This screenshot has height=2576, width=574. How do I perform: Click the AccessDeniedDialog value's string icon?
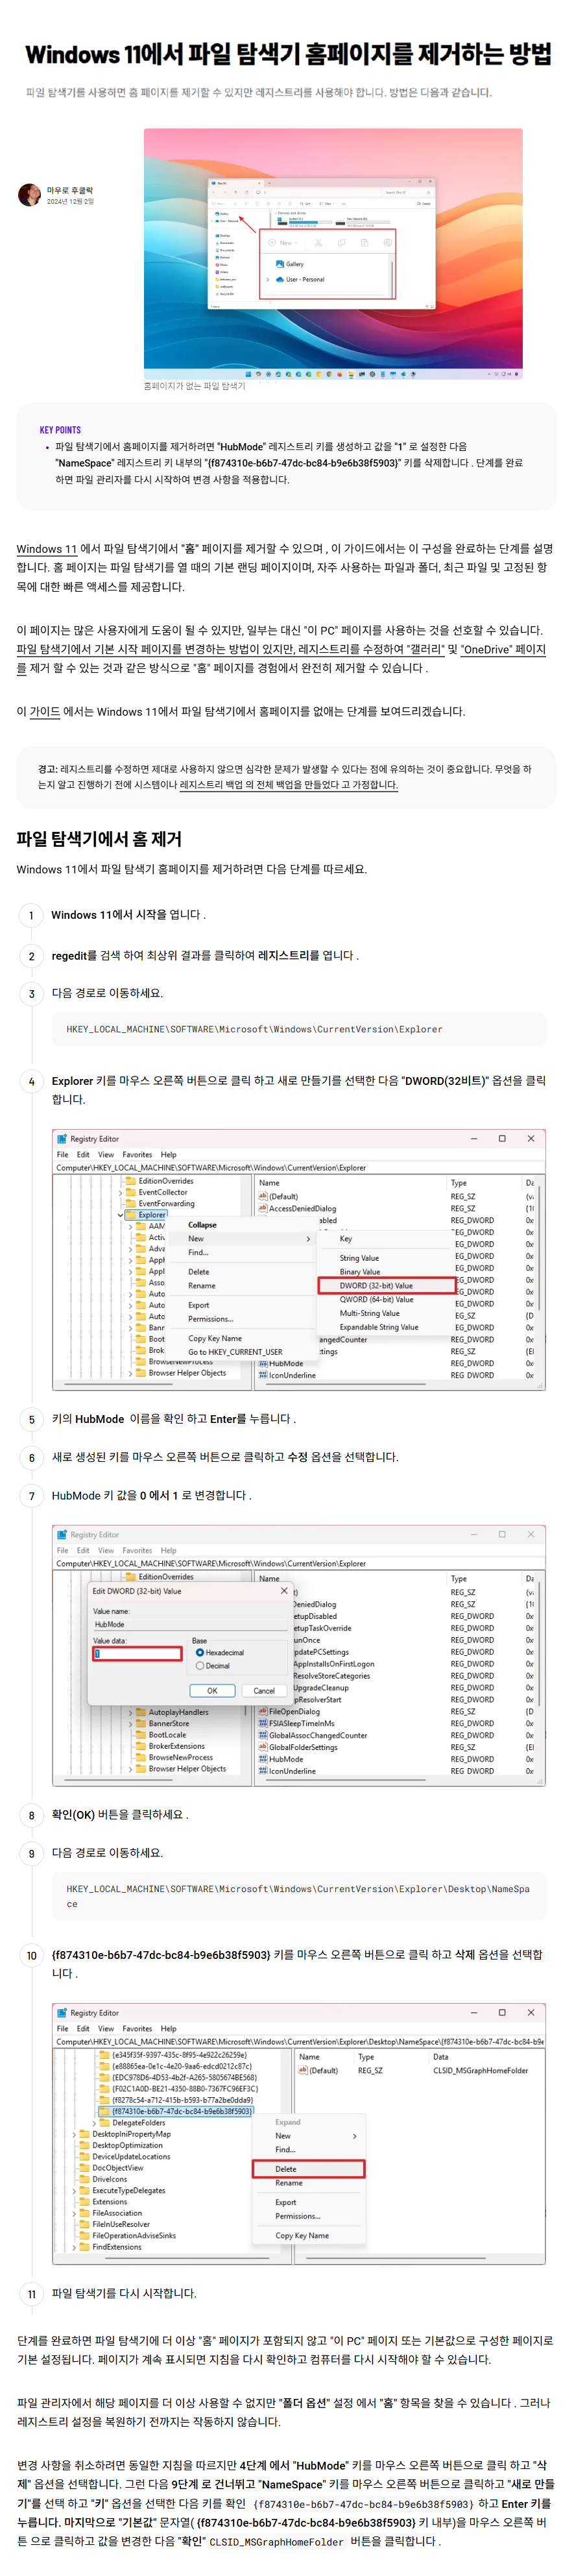coord(263,1208)
